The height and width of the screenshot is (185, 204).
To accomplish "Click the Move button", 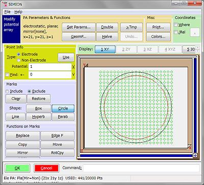I will pyautogui.click(x=57, y=144).
